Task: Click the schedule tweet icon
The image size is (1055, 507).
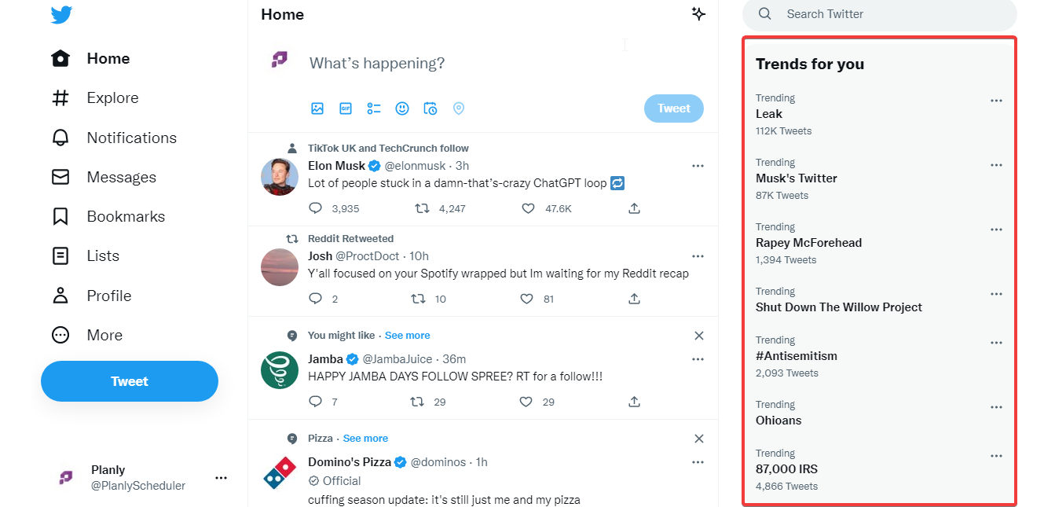Action: [430, 108]
